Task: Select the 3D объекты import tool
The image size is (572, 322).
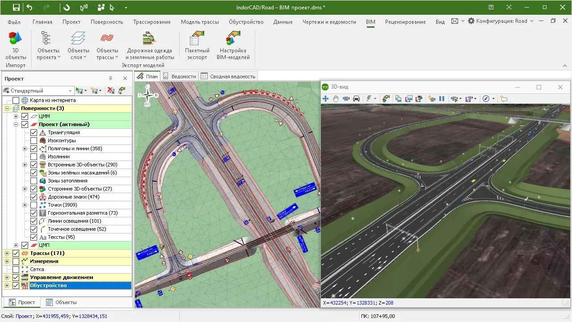Action: pyautogui.click(x=15, y=43)
